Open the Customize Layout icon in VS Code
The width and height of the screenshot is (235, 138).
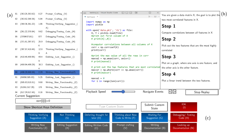(136, 13)
